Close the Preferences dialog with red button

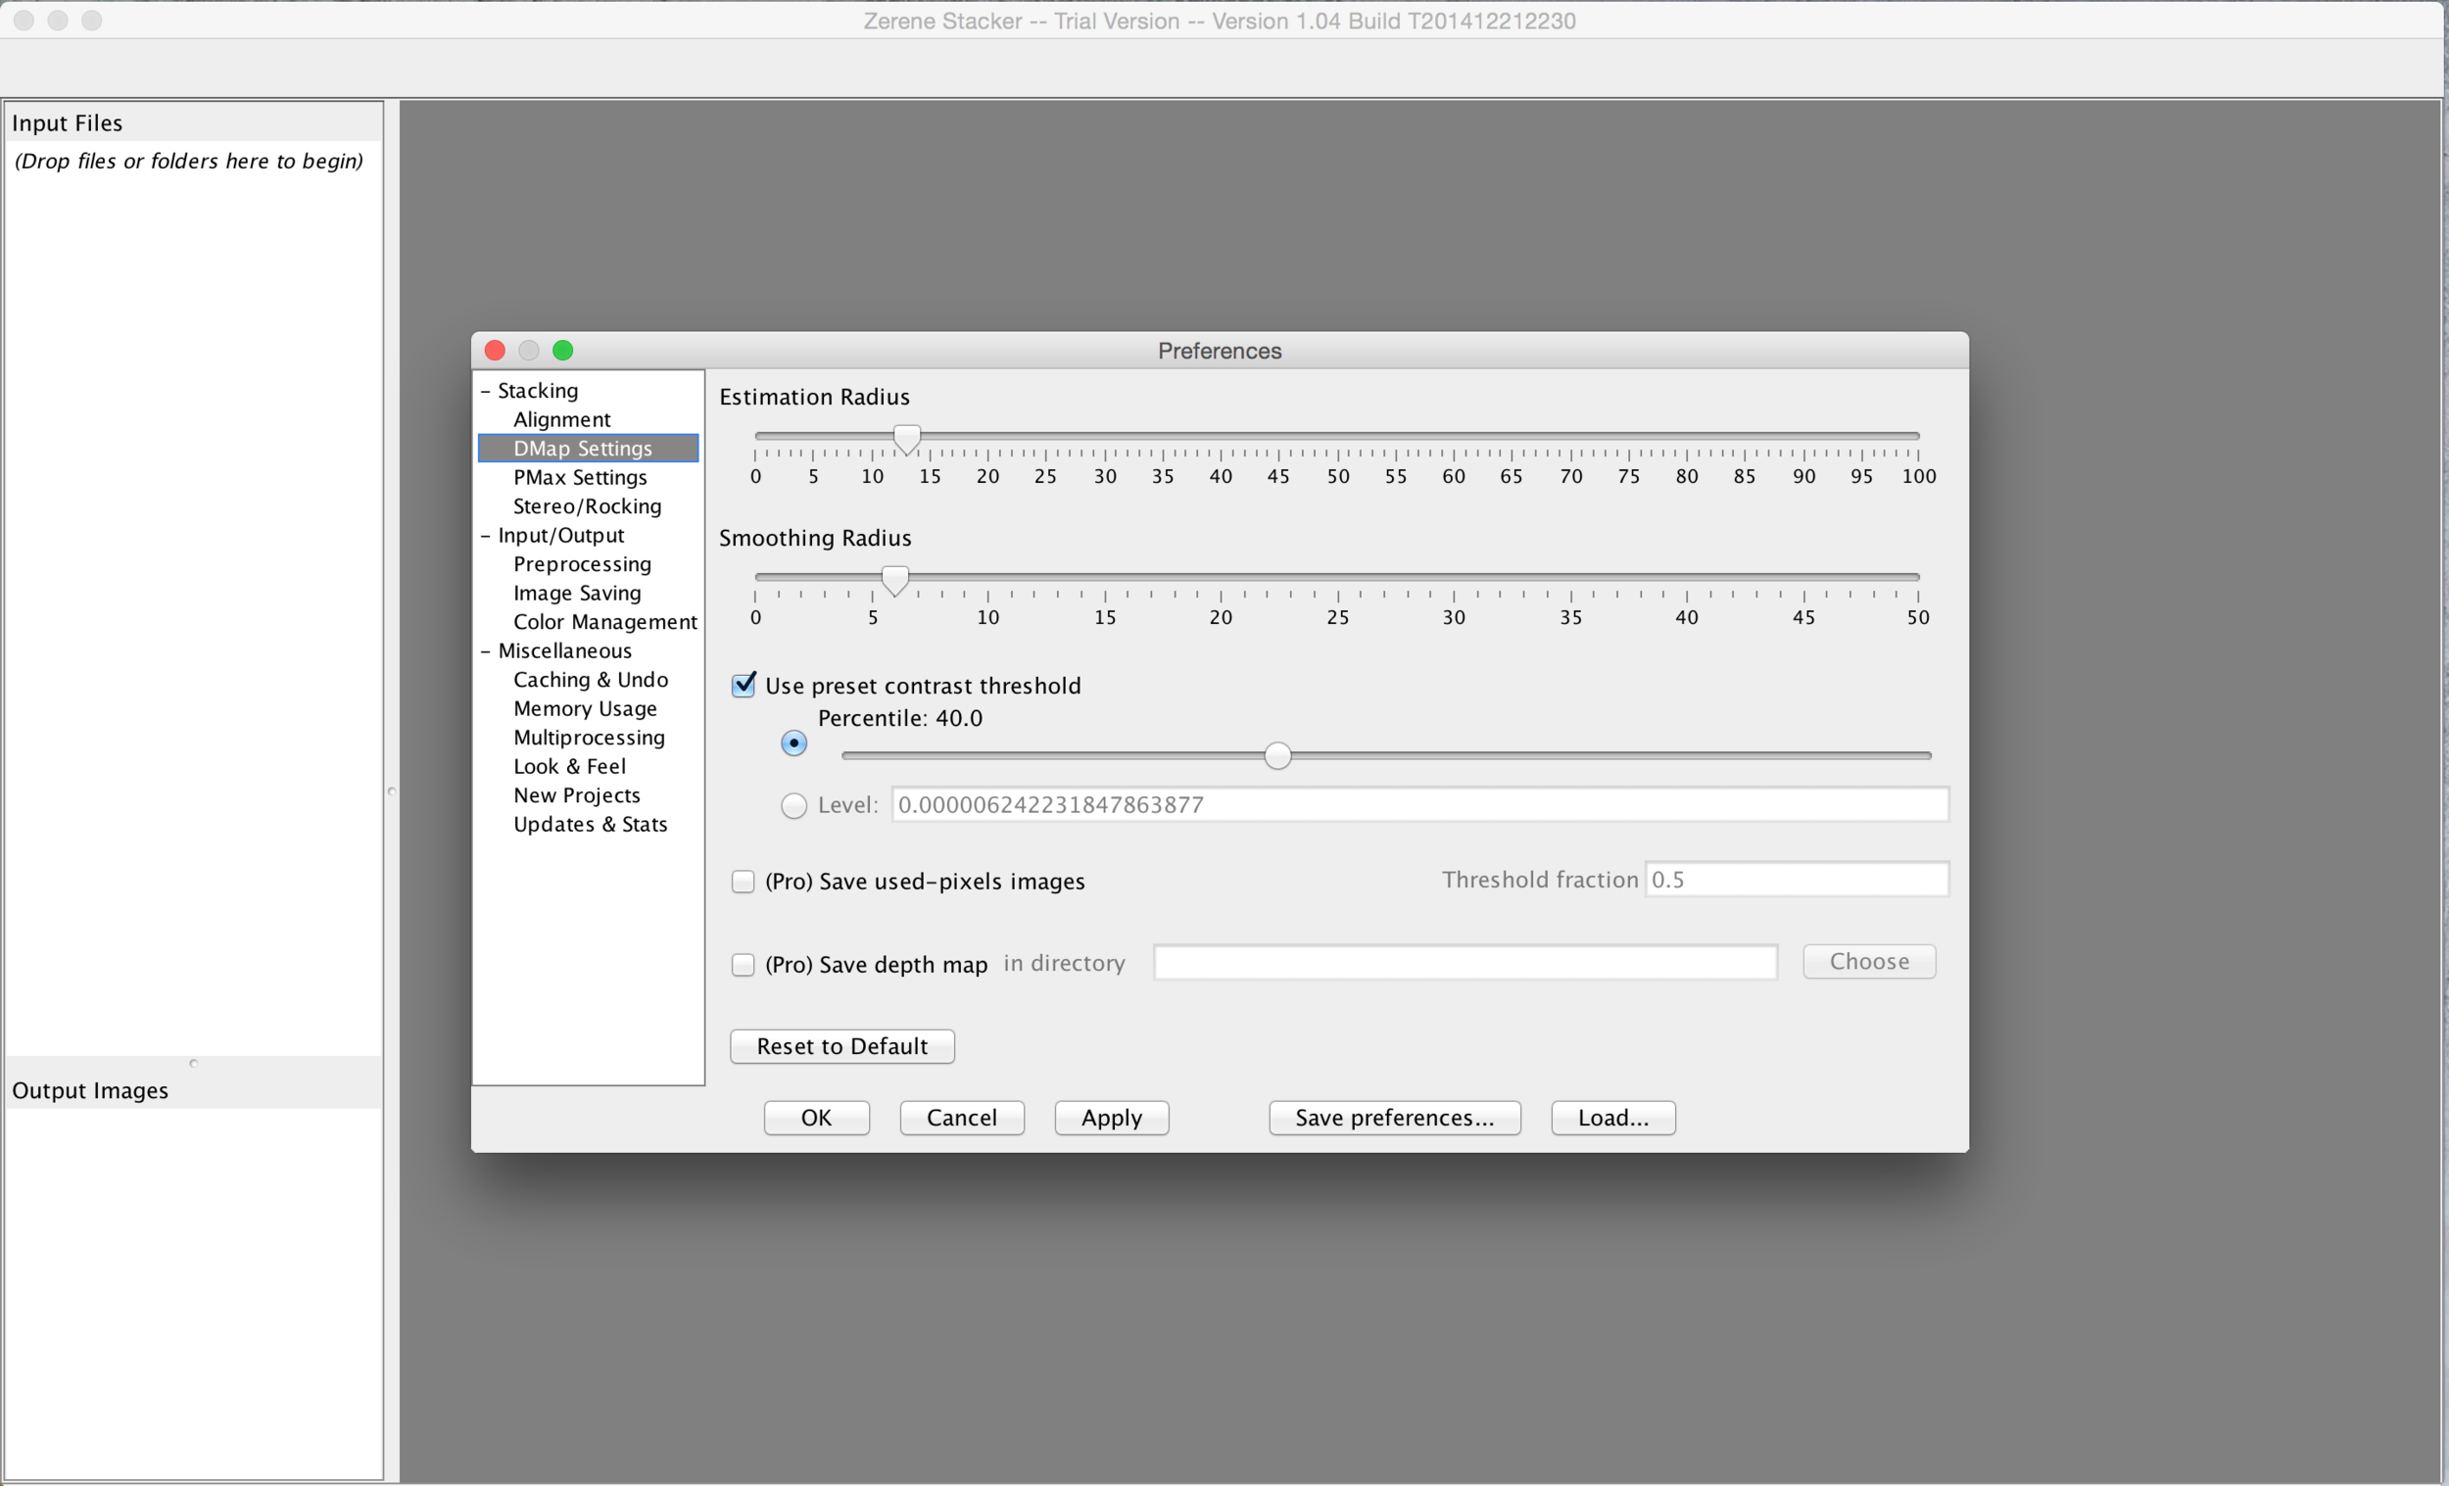[495, 350]
